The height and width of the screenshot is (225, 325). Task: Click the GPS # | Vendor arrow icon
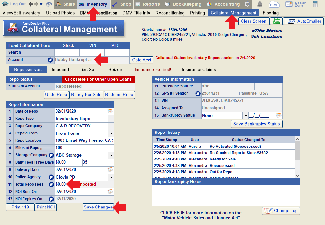pyautogui.click(x=198, y=94)
